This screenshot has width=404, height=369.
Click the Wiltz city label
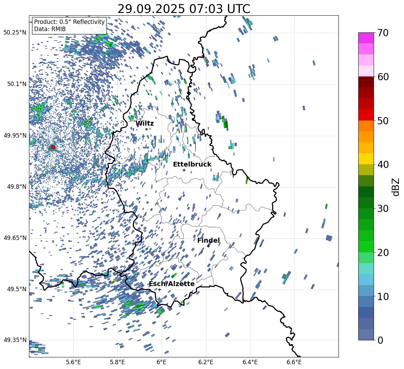145,124
